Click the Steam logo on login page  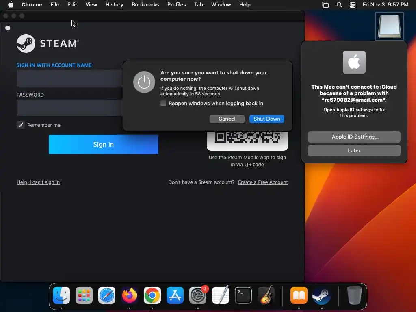tap(48, 43)
